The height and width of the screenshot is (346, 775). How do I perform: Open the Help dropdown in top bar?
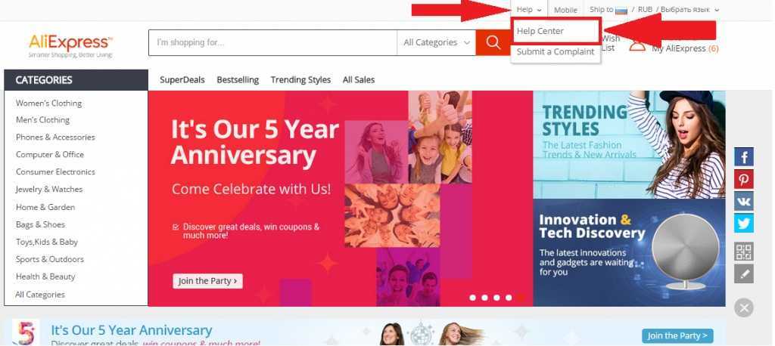click(x=529, y=9)
